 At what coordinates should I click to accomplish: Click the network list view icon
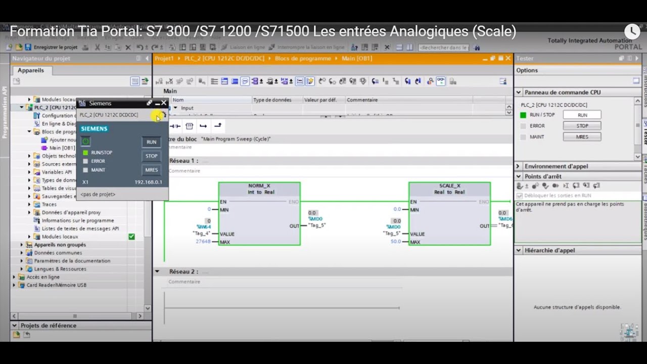tap(214, 81)
